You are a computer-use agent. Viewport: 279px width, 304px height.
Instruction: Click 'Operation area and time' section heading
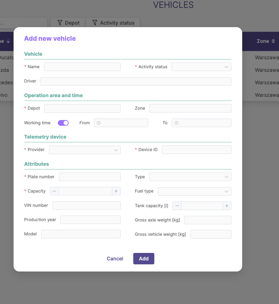point(53,95)
